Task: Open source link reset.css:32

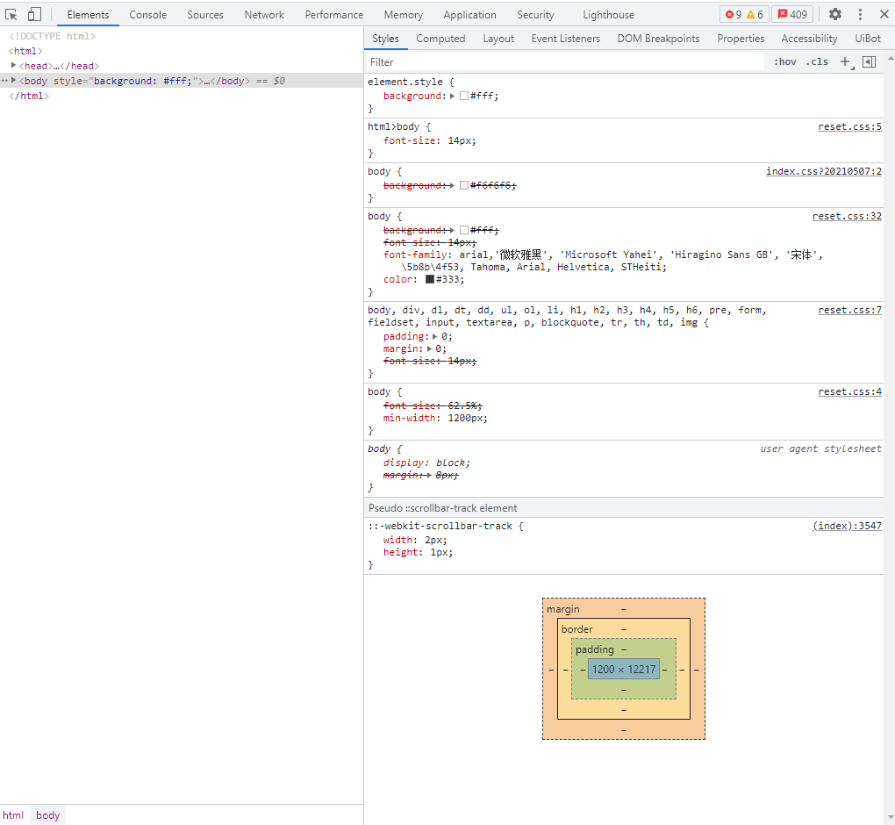Action: [x=847, y=217]
